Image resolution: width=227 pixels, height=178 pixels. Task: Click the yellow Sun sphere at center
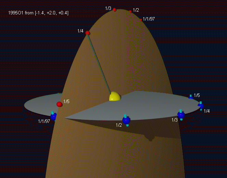point(115,96)
